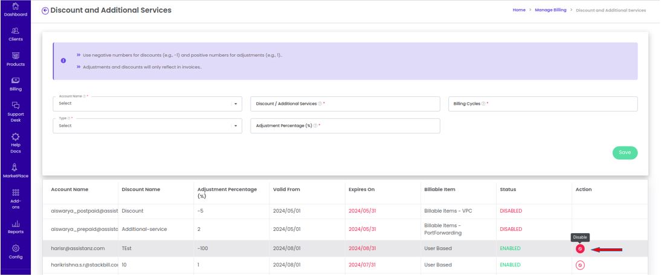This screenshot has width=661, height=276.
Task: Open the Clients sidebar icon
Action: (x=15, y=31)
